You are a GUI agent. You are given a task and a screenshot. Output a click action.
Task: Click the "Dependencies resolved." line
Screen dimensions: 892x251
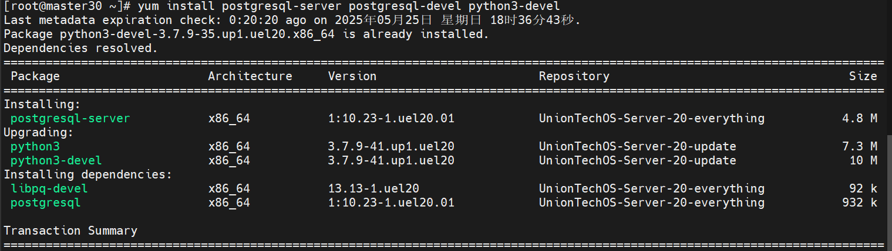point(80,48)
